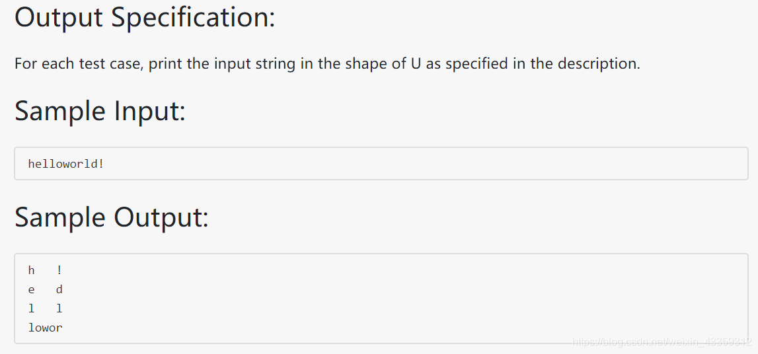Click the Output Specification heading
This screenshot has width=758, height=354.
[x=145, y=17]
